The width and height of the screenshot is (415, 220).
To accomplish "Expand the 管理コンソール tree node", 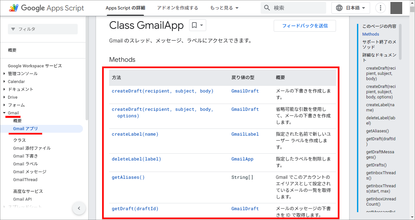I will [x=4, y=74].
